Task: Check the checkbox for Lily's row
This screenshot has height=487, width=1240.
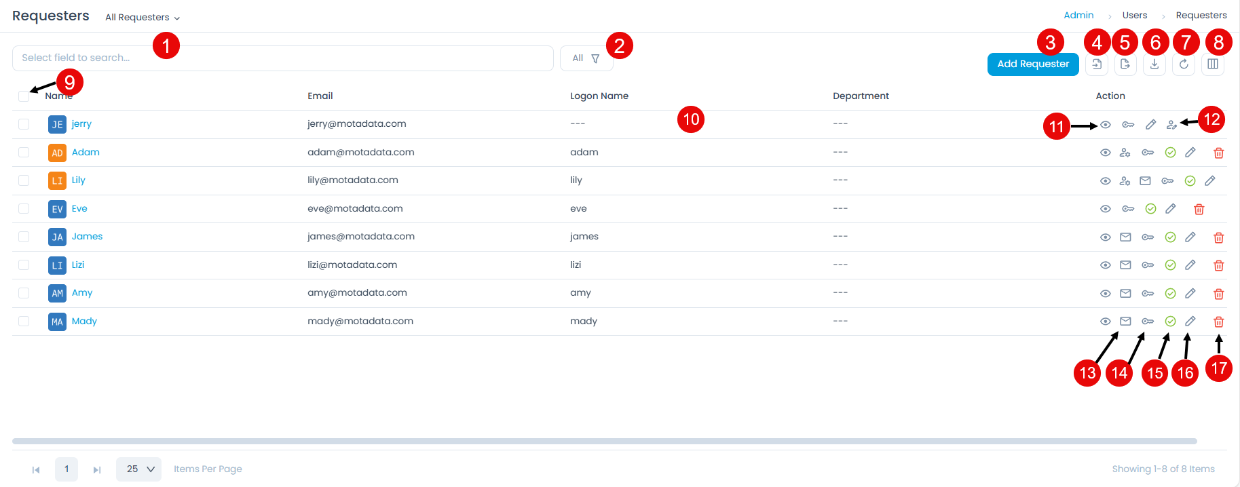Action: click(x=24, y=180)
